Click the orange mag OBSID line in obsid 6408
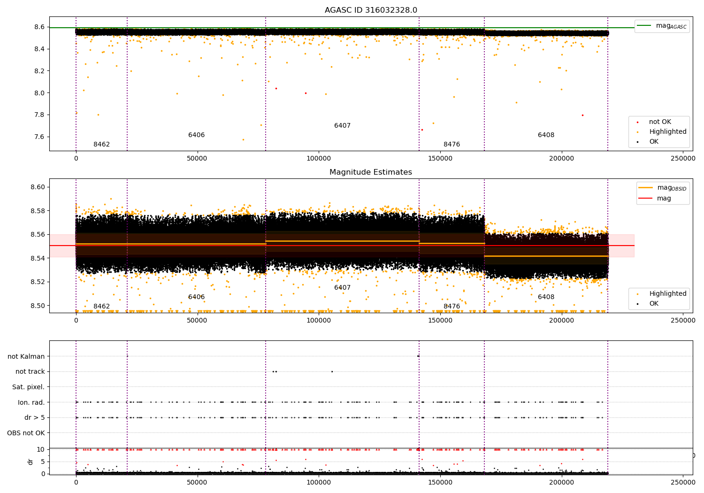Viewport: 704px width, 493px height. click(x=546, y=256)
